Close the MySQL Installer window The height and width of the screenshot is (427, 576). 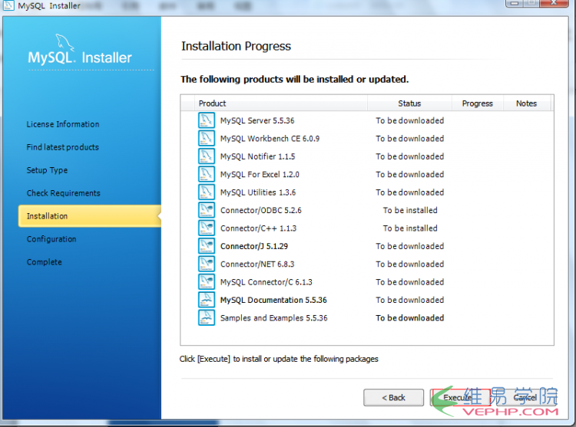click(554, 3)
